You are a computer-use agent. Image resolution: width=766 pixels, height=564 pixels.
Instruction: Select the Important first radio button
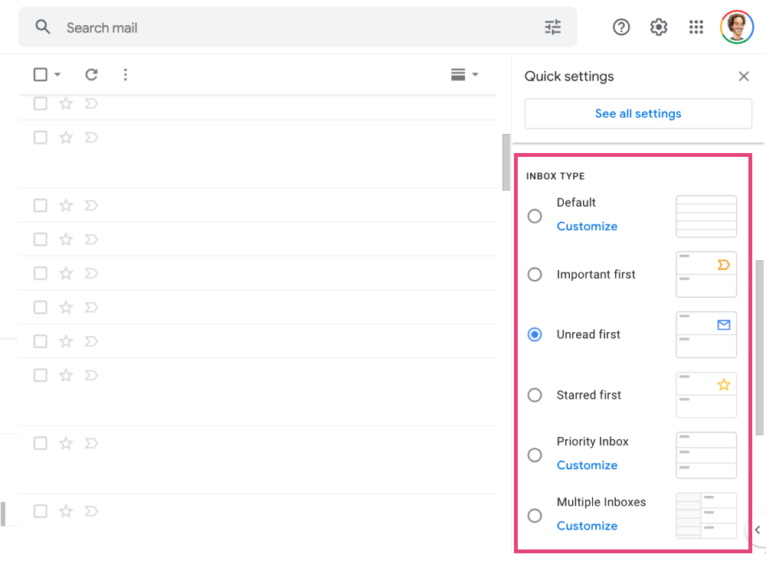tap(535, 275)
